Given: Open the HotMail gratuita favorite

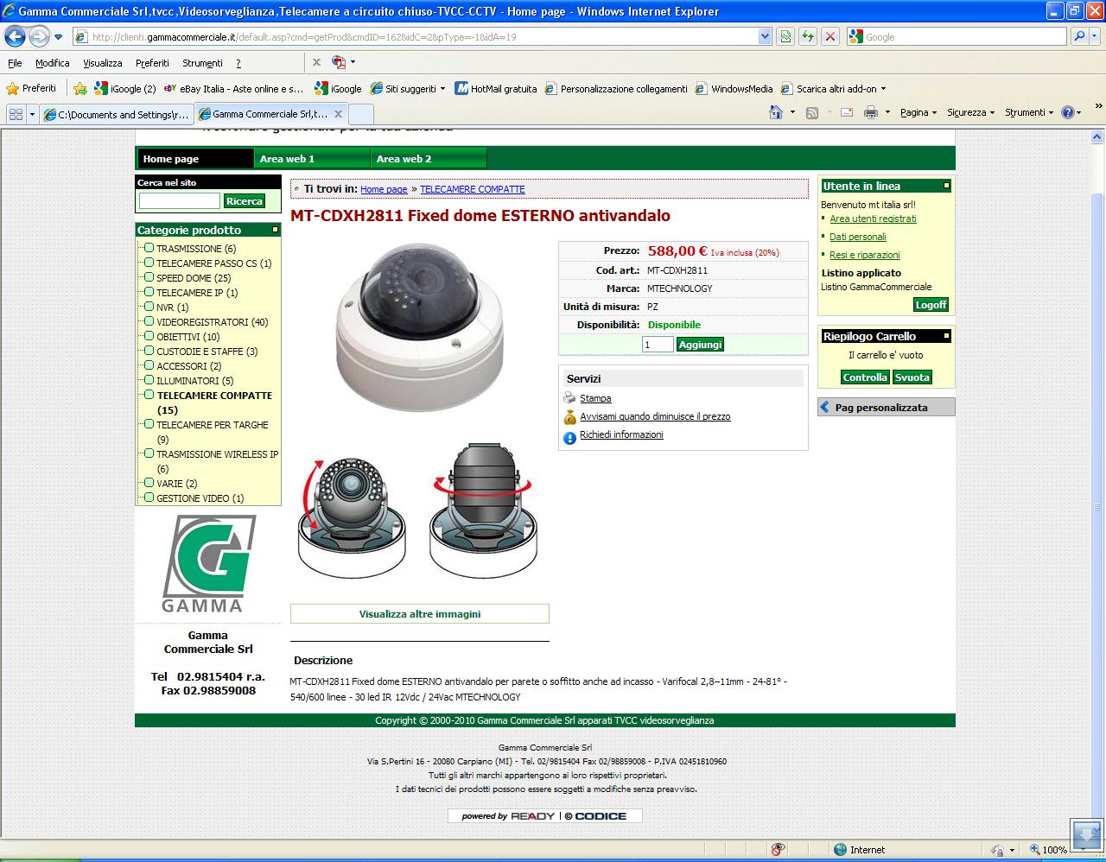Looking at the screenshot, I should [496, 88].
